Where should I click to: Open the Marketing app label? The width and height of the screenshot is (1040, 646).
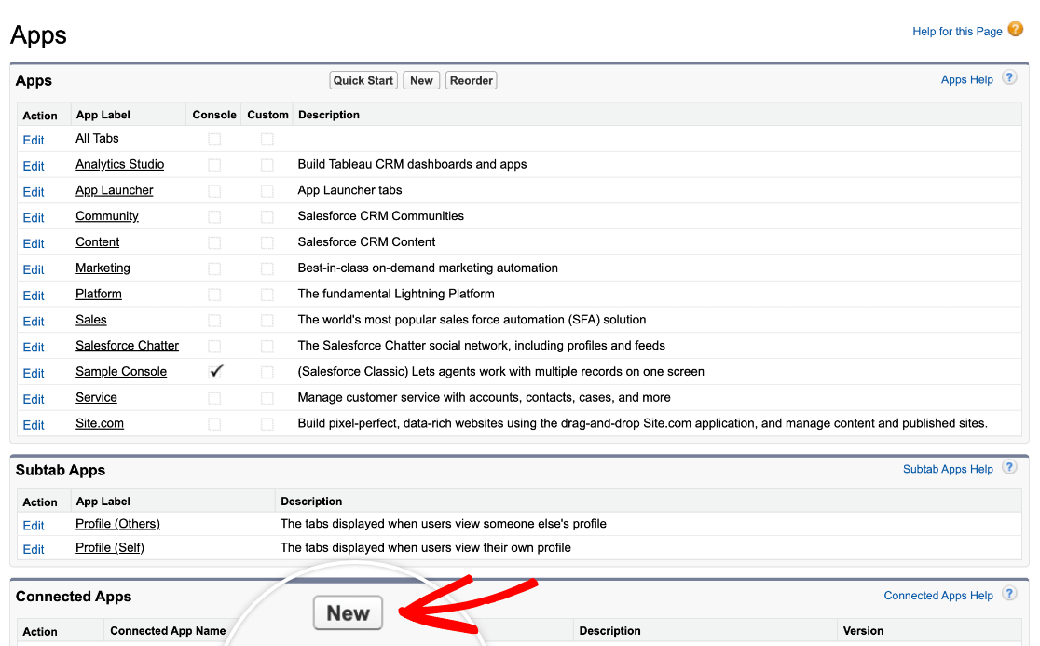[103, 268]
